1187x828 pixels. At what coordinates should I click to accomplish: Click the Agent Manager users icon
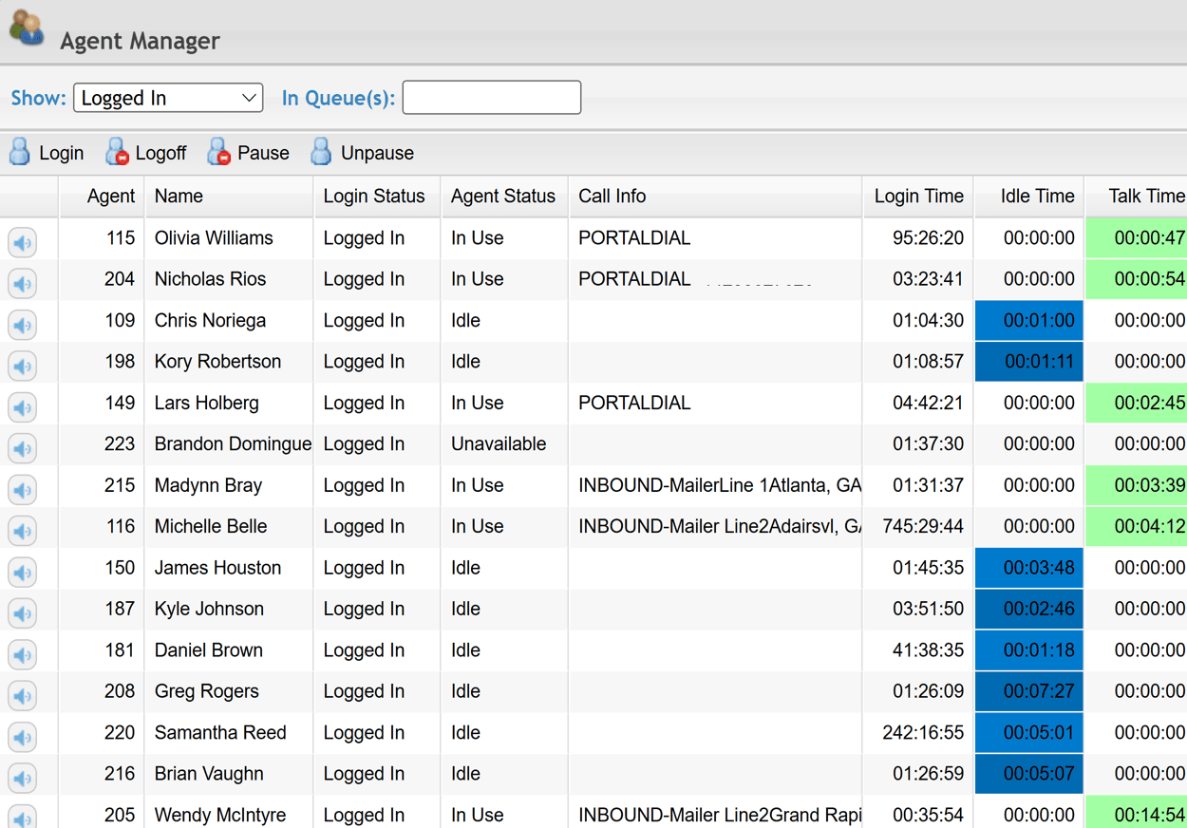tap(27, 28)
